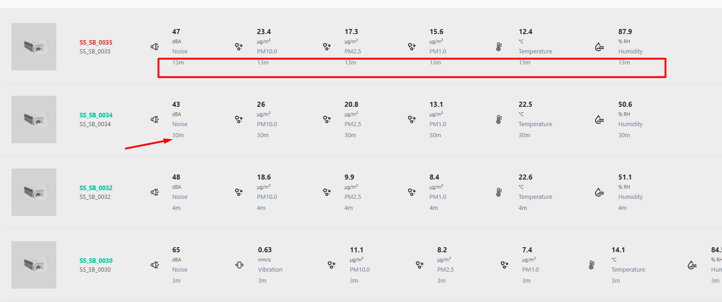This screenshot has height=302, width=722.
Task: Click the 65 dBA noise reading for SS_SB_0030
Action: (176, 250)
